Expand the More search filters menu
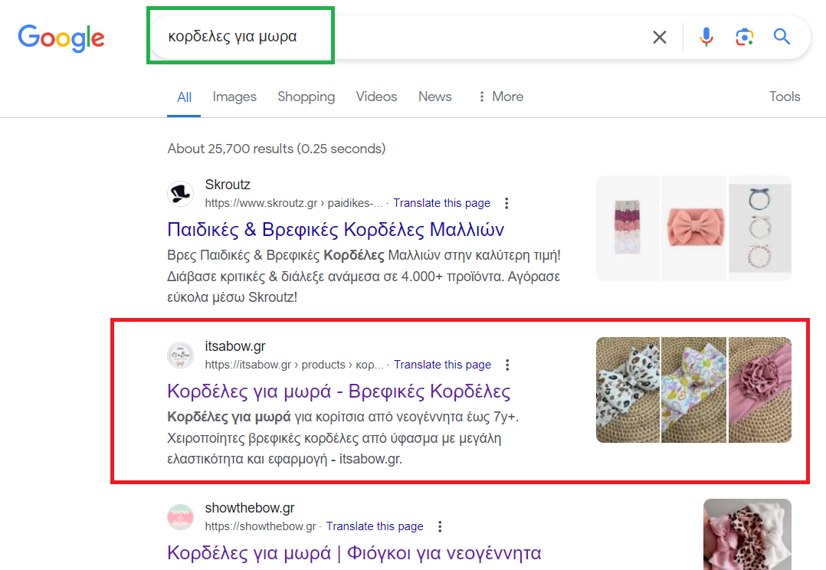The width and height of the screenshot is (826, 570). [x=500, y=97]
